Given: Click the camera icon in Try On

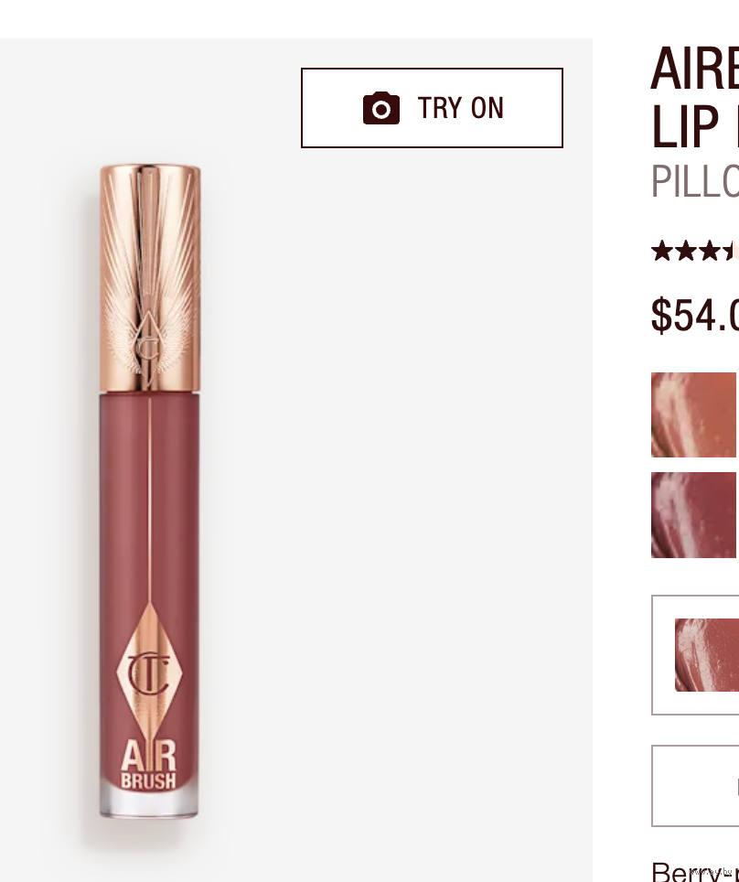Looking at the screenshot, I should pos(381,108).
